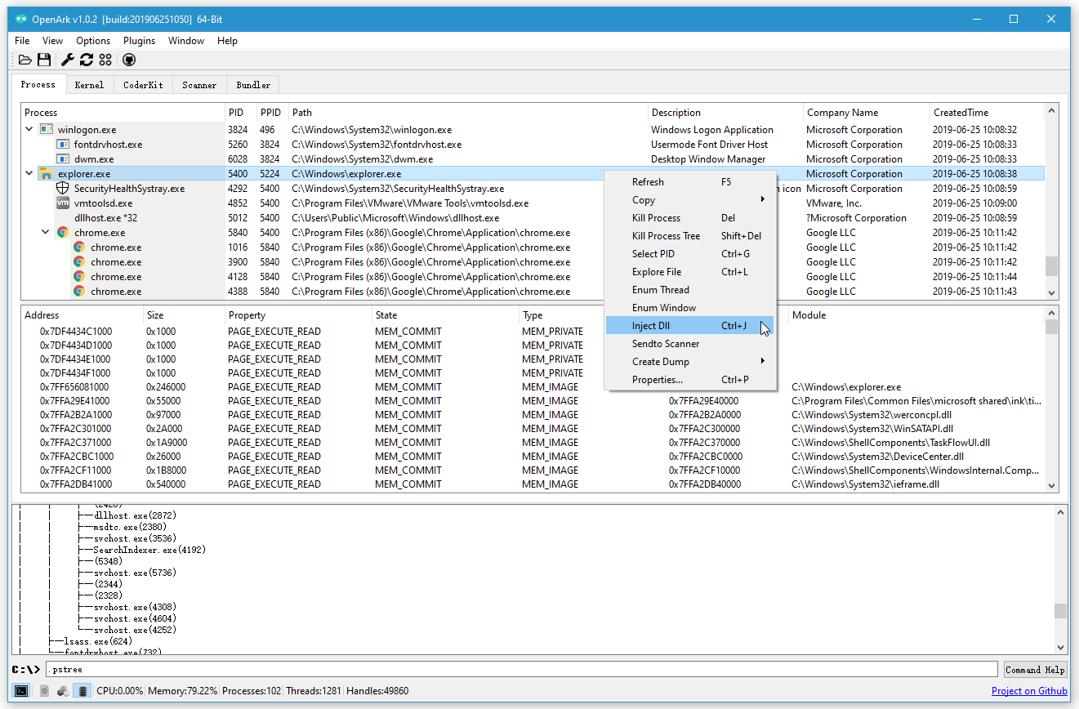1079x709 pixels.
Task: Collapse the parent chrome.exe tree node
Action: coord(46,232)
